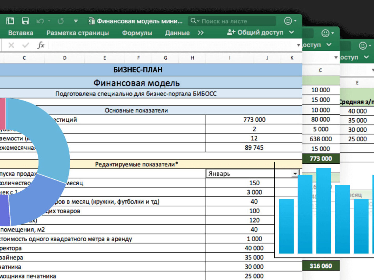Click the Undo arrow icon
This screenshot has width=374, height=280.
40,21
